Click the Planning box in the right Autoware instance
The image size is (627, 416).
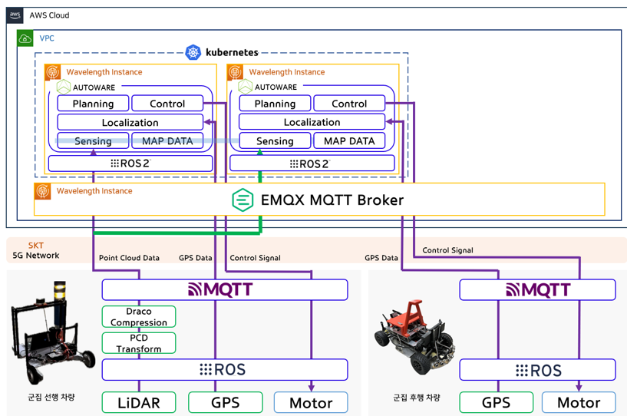point(275,104)
